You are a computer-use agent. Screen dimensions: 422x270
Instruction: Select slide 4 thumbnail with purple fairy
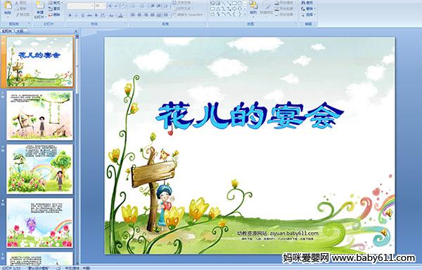pos(40,223)
